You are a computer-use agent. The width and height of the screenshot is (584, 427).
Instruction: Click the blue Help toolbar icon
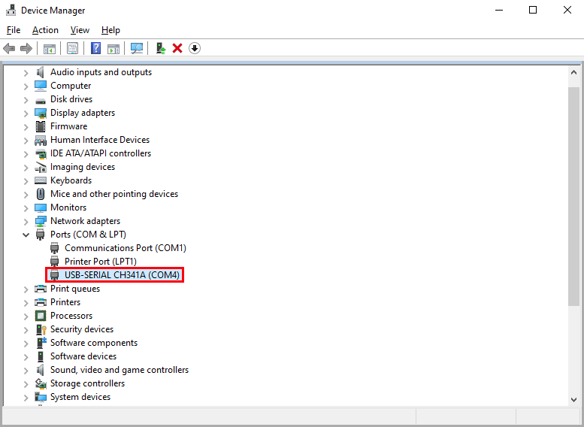[95, 48]
